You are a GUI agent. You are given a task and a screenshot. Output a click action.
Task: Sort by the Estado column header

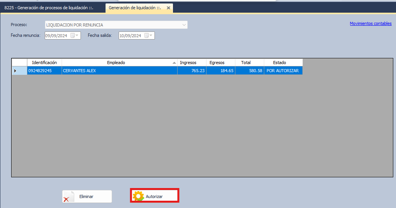[279, 63]
